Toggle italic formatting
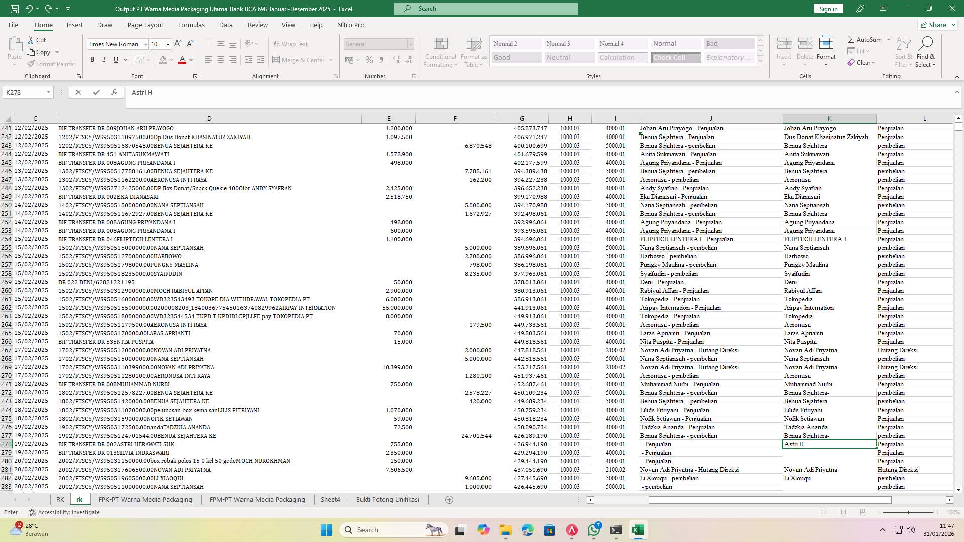Viewport: 964px width, 542px height. pyautogui.click(x=104, y=59)
